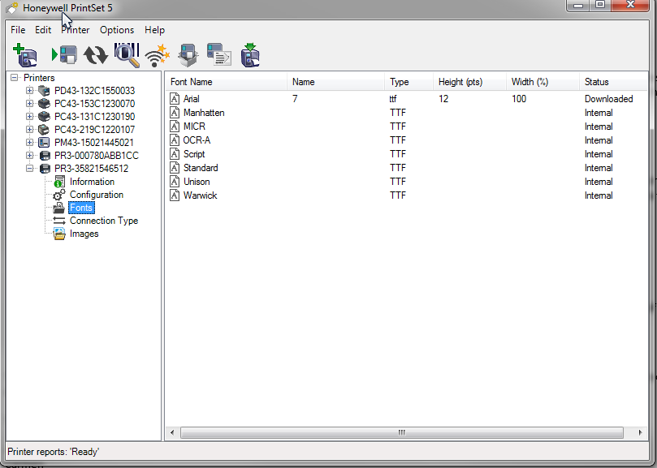The image size is (657, 468).
Task: Click the MICR font file icon
Action: pos(175,127)
